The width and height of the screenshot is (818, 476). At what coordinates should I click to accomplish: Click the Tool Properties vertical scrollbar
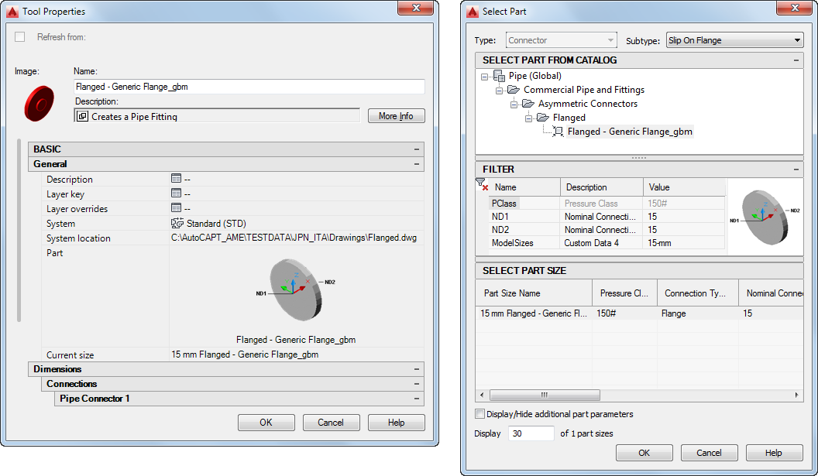pyautogui.click(x=19, y=230)
